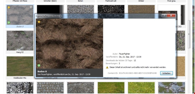
Task: Click the date Do, 21. Sep. 2017 - 13:39 beside Veröffentlicht
Action: [x=130, y=57]
